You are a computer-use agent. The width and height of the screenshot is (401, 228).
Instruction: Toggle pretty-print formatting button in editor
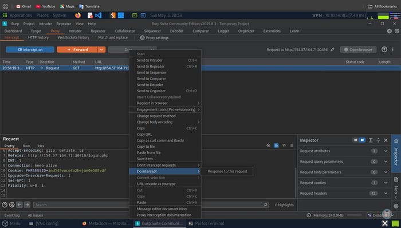276,145
